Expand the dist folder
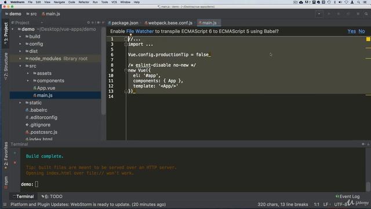The height and width of the screenshot is (209, 371). pyautogui.click(x=20, y=52)
